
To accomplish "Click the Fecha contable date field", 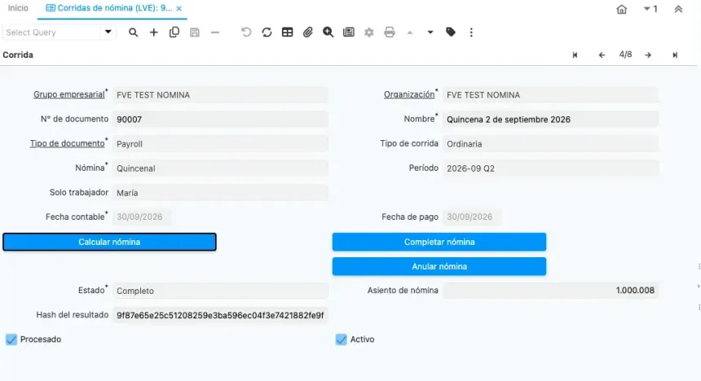I will pos(141,217).
